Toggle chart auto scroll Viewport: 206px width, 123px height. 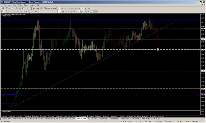(79, 12)
